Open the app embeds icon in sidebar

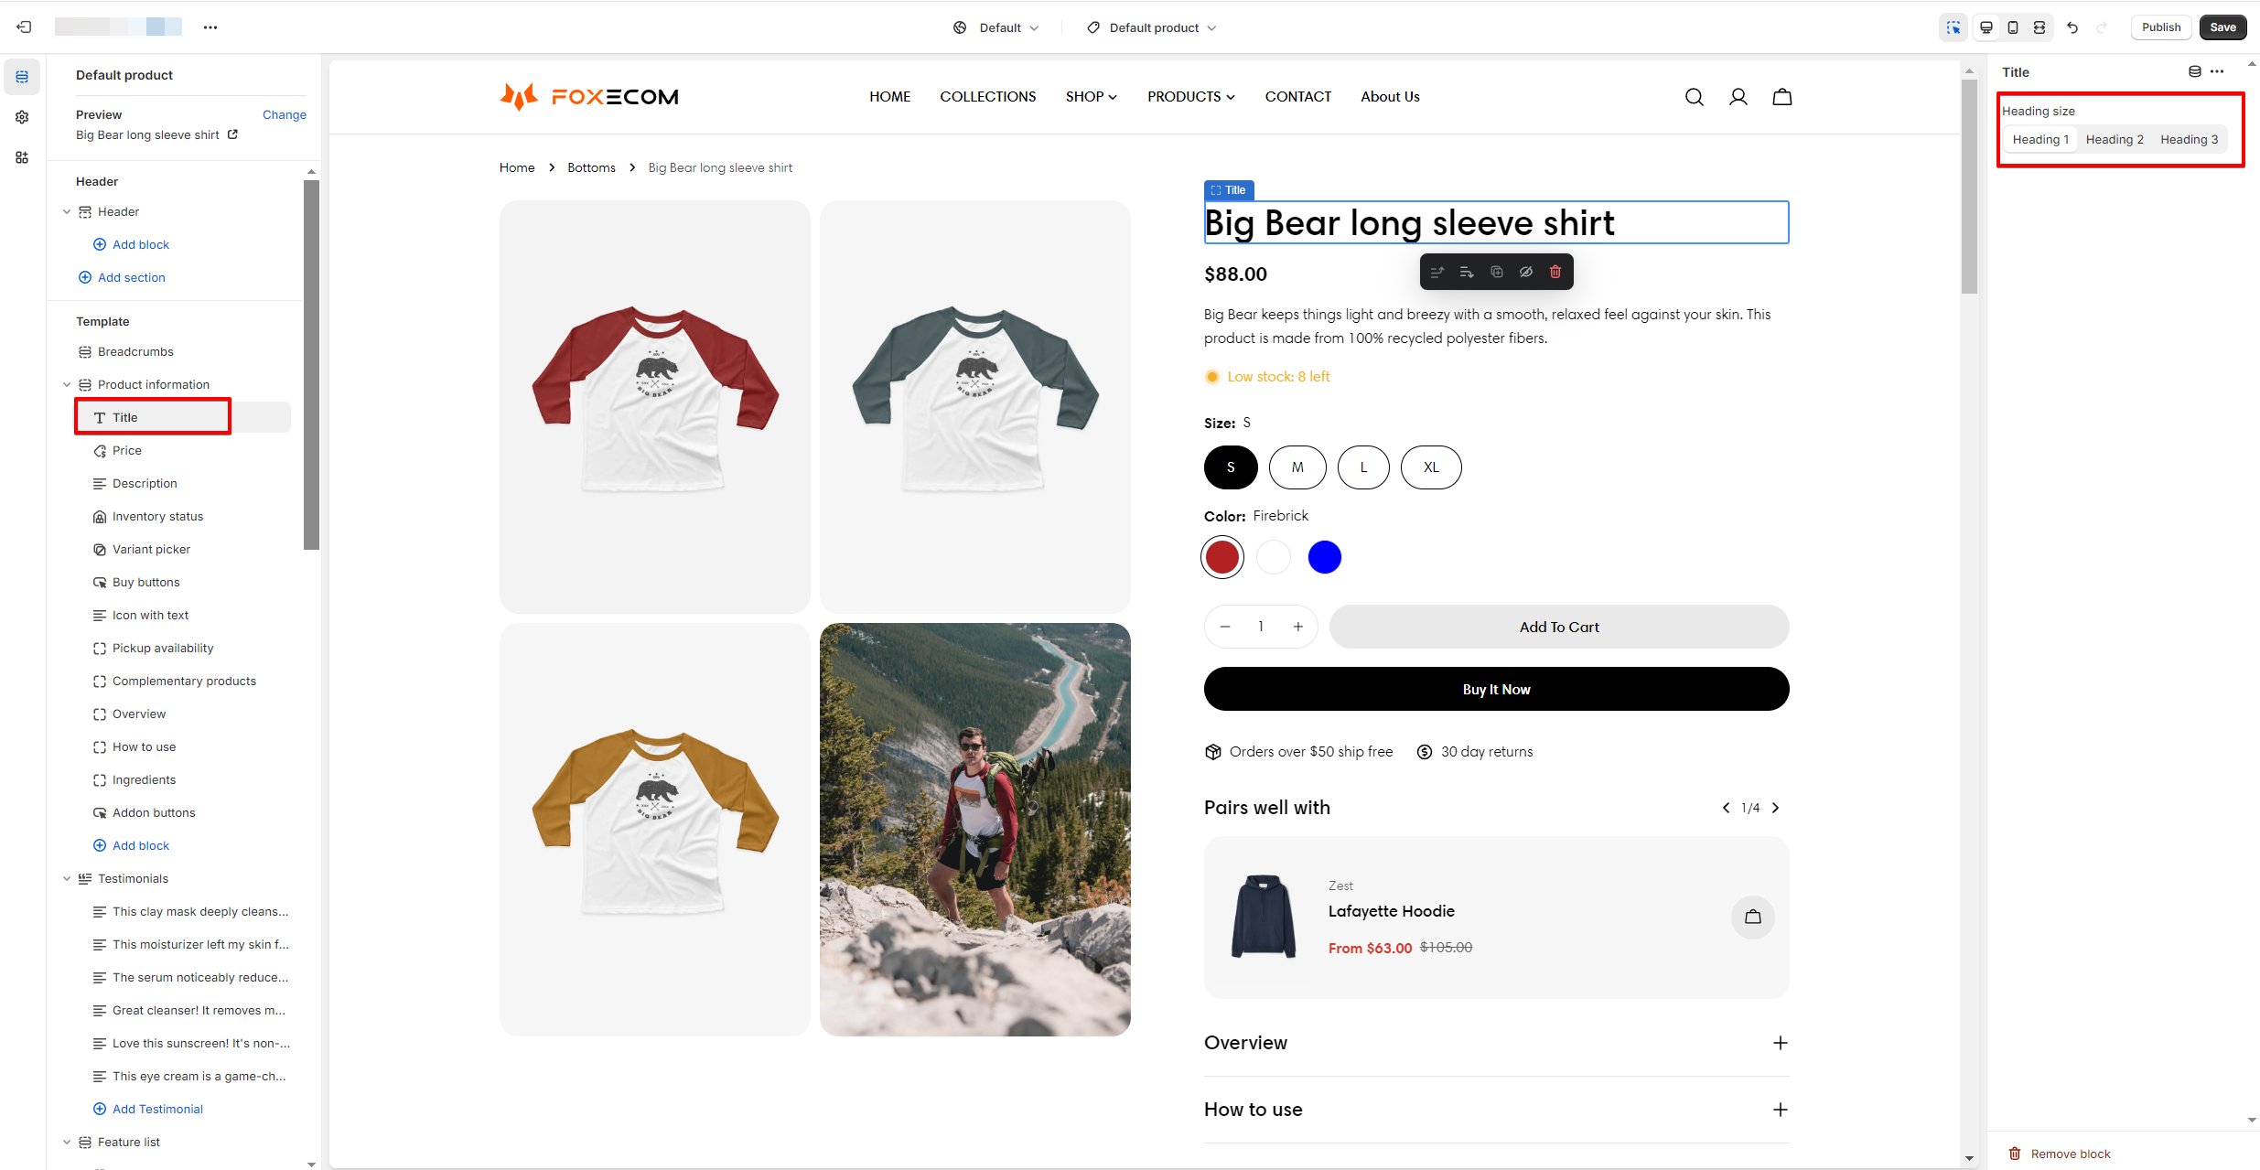(x=22, y=157)
